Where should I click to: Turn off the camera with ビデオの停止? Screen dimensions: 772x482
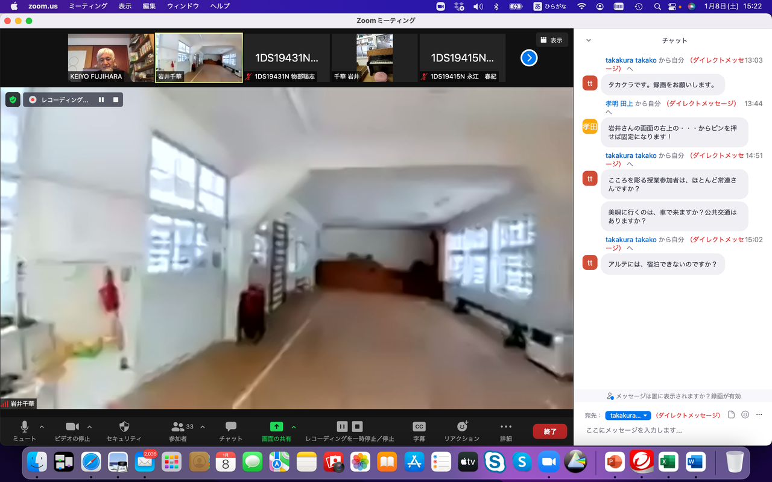click(x=72, y=430)
